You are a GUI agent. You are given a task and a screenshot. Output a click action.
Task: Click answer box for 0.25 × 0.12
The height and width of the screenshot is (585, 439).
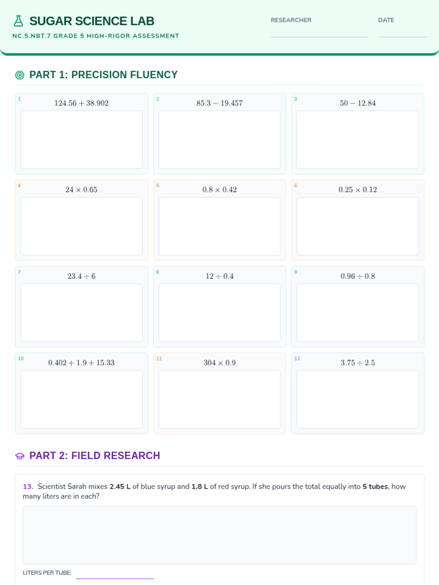pyautogui.click(x=357, y=226)
